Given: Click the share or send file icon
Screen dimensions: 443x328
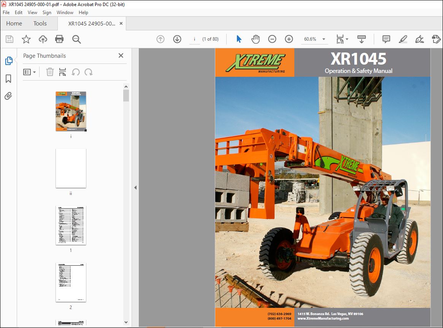Looking at the screenshot, I should [x=436, y=39].
